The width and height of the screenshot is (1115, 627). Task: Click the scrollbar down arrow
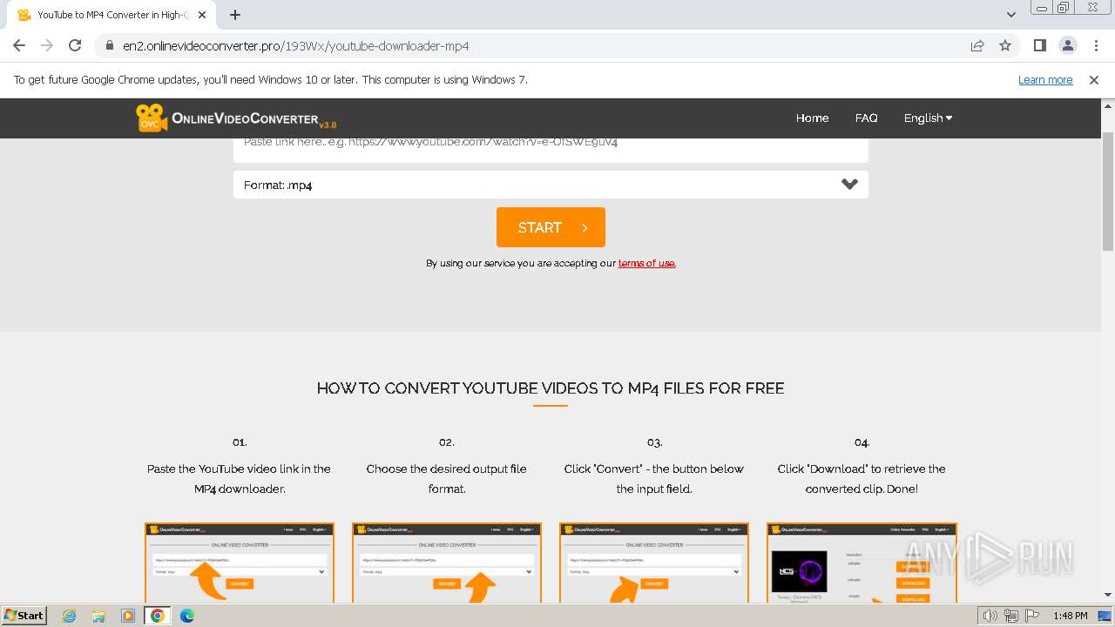1108,595
